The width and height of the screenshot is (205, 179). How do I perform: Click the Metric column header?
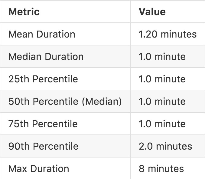coord(24,12)
